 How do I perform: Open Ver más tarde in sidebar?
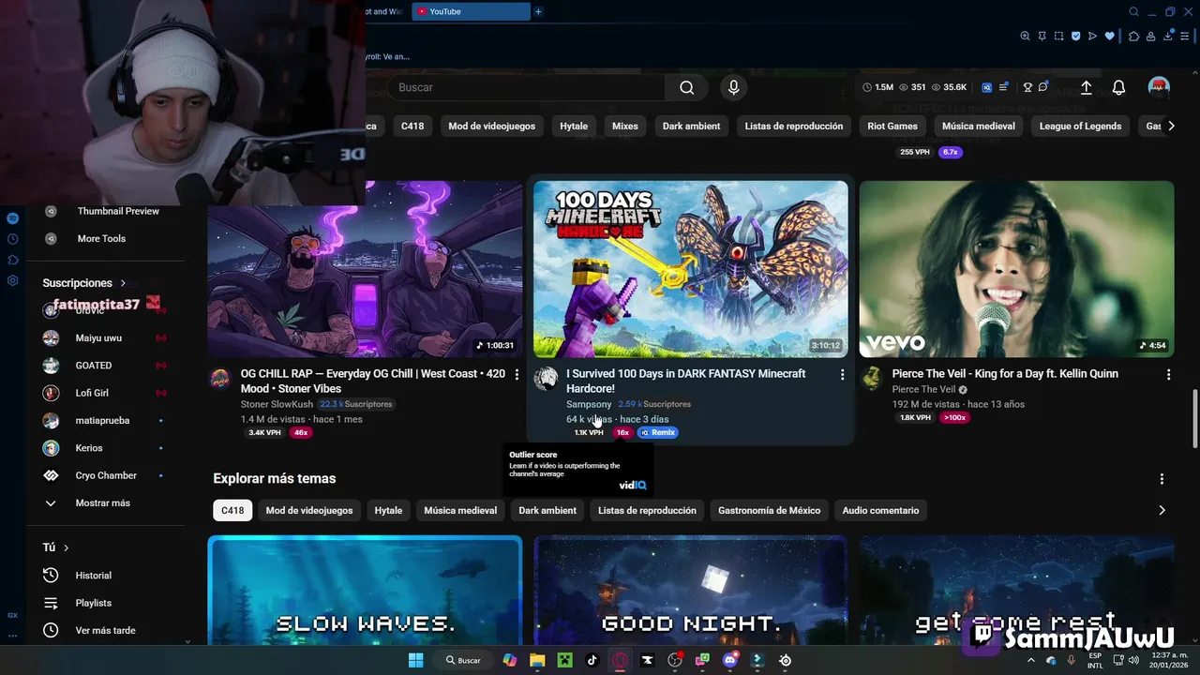coord(105,630)
